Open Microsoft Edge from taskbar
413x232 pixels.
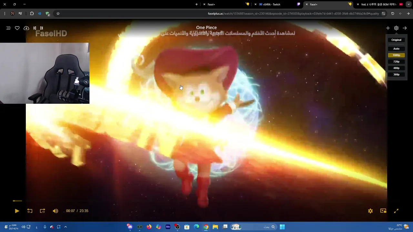tap(196, 227)
